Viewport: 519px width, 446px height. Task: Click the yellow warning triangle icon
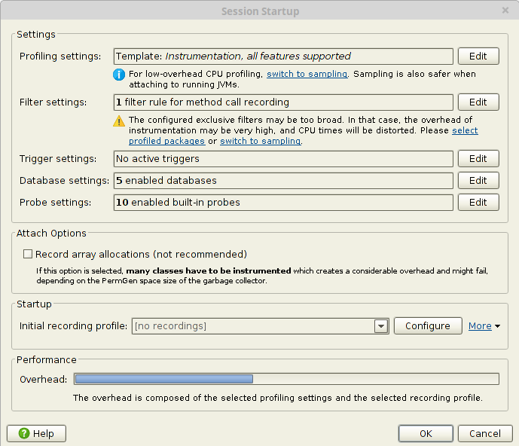pyautogui.click(x=119, y=121)
